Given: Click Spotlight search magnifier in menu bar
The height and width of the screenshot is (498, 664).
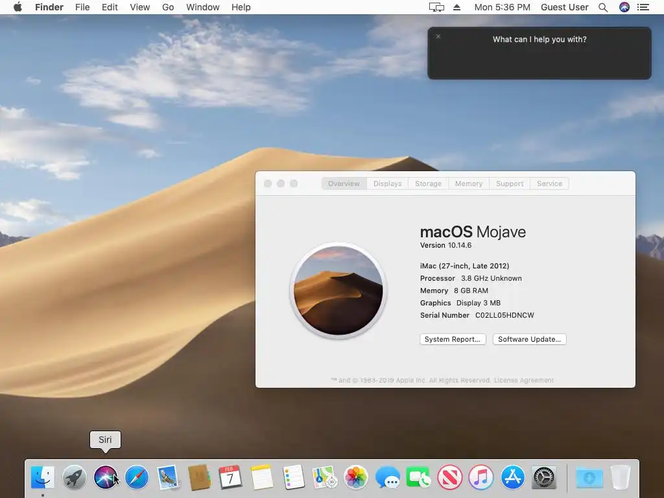Looking at the screenshot, I should [603, 7].
